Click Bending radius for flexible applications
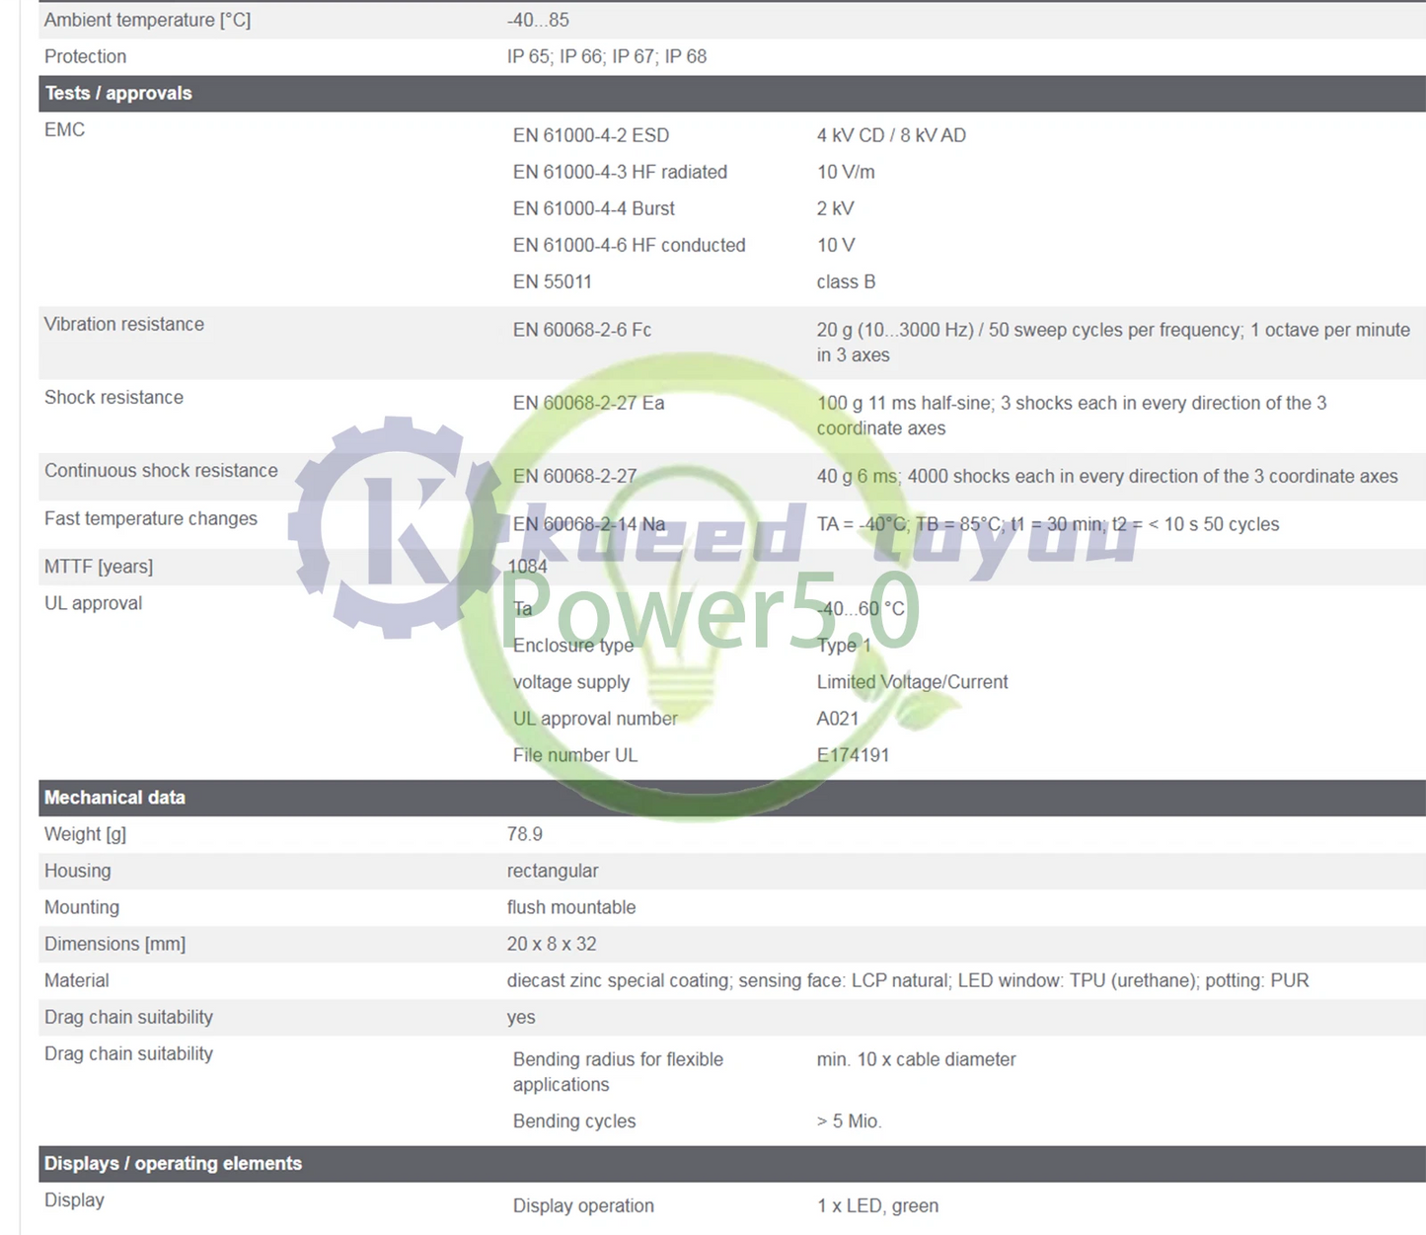 618,1072
